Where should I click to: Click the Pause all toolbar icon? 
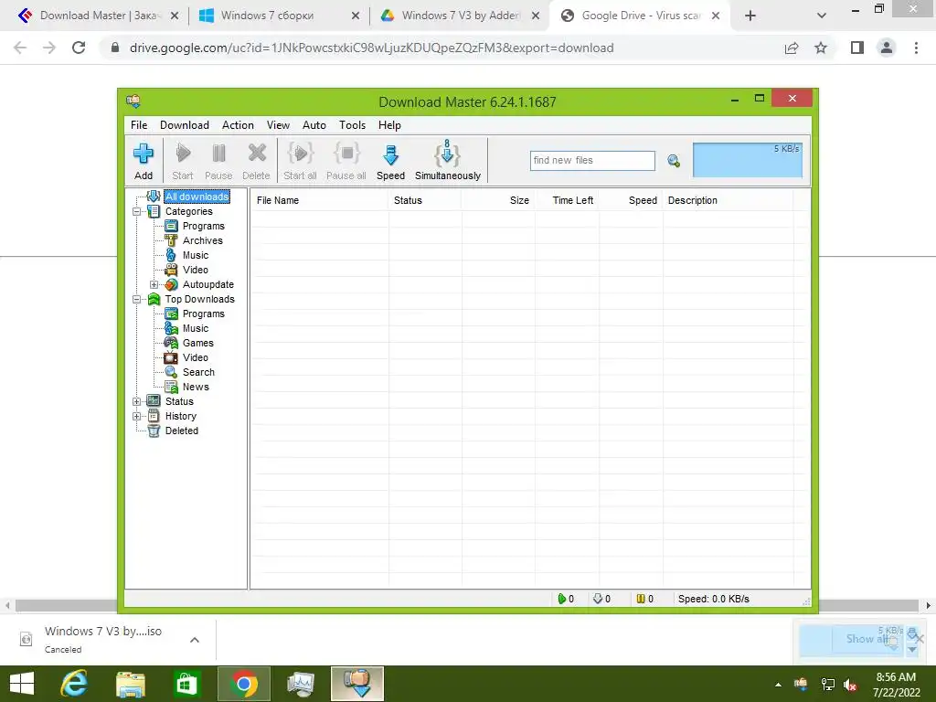346,154
